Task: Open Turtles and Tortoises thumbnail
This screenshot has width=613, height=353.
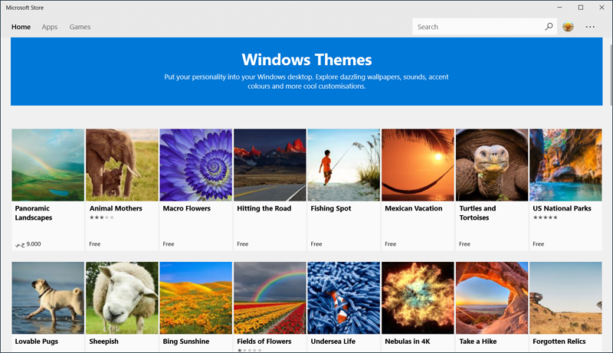Action: (x=492, y=165)
